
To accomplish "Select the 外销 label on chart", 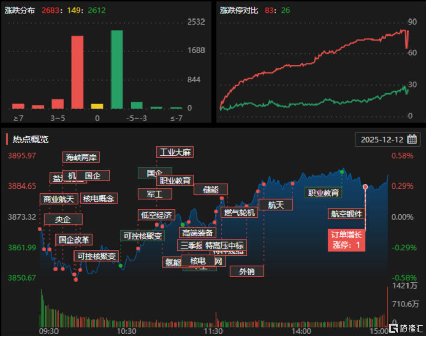I will point(247,271).
